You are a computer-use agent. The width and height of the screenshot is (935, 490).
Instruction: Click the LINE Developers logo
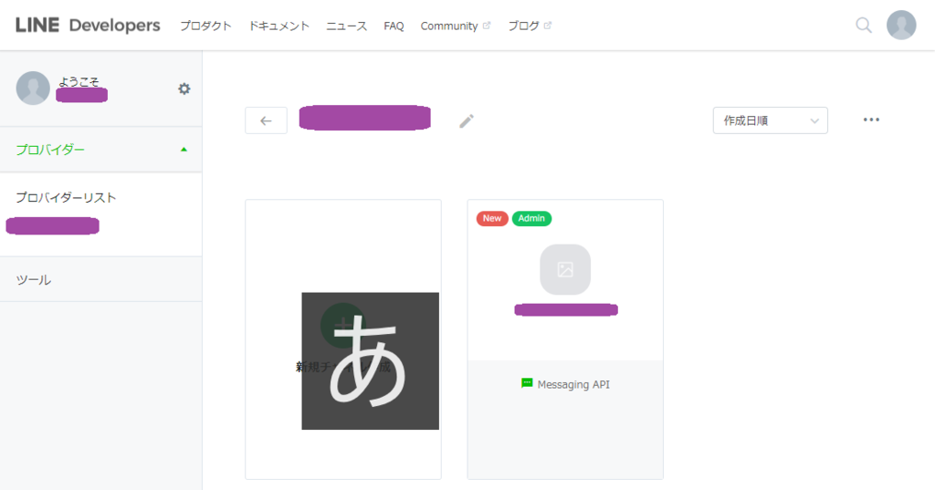coord(88,25)
